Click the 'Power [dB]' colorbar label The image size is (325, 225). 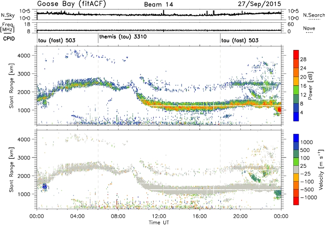pyautogui.click(x=310, y=86)
